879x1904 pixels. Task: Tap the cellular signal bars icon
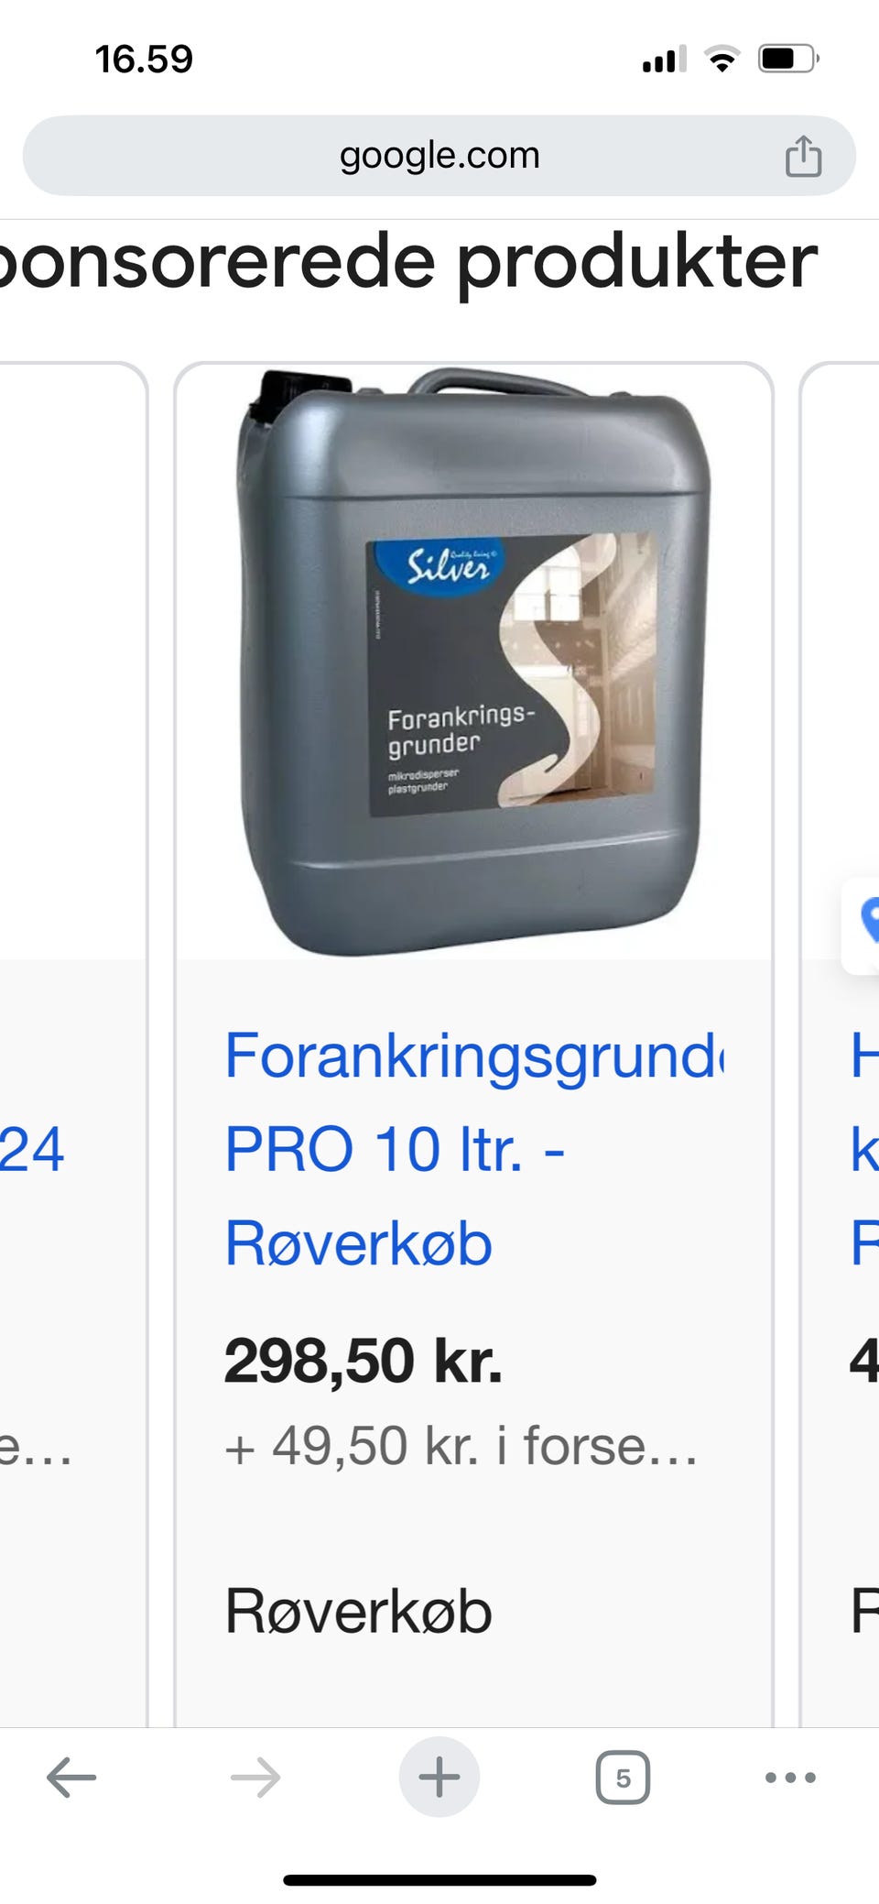click(664, 60)
